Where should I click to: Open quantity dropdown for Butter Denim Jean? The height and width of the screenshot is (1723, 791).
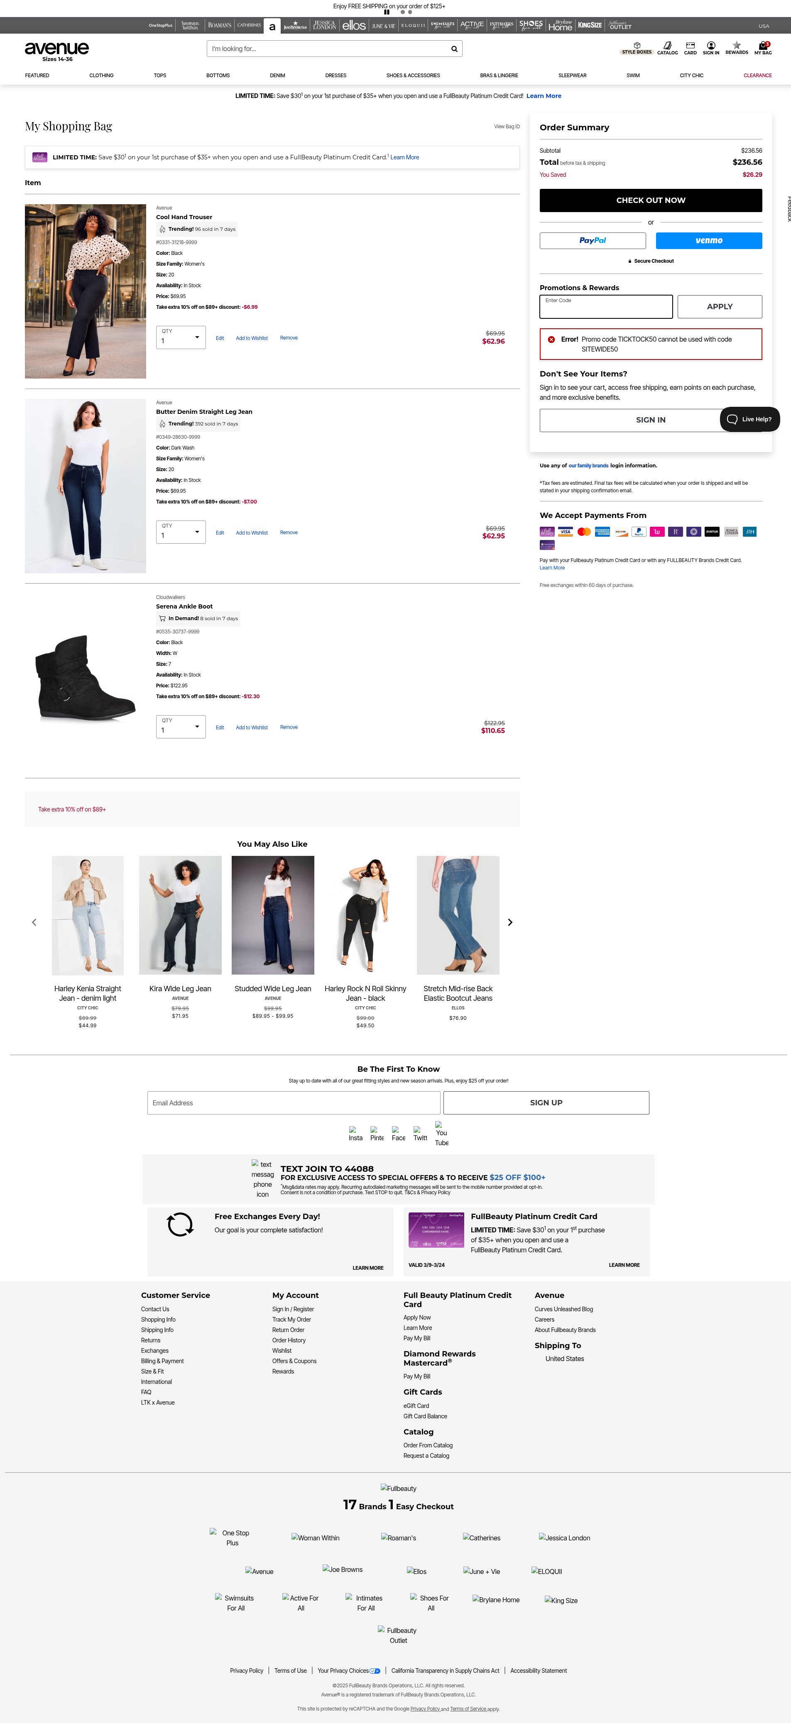[181, 532]
